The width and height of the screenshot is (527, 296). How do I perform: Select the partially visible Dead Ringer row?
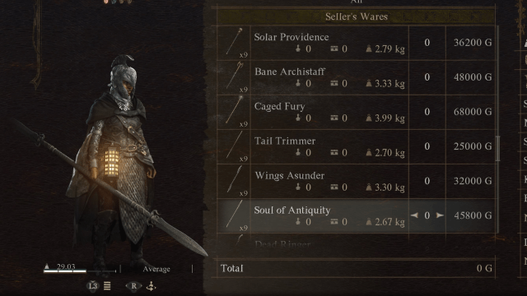point(357,242)
